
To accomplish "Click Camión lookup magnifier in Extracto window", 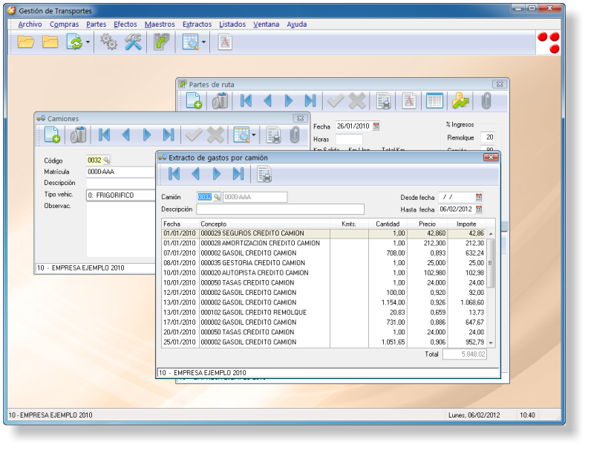I will pos(217,197).
